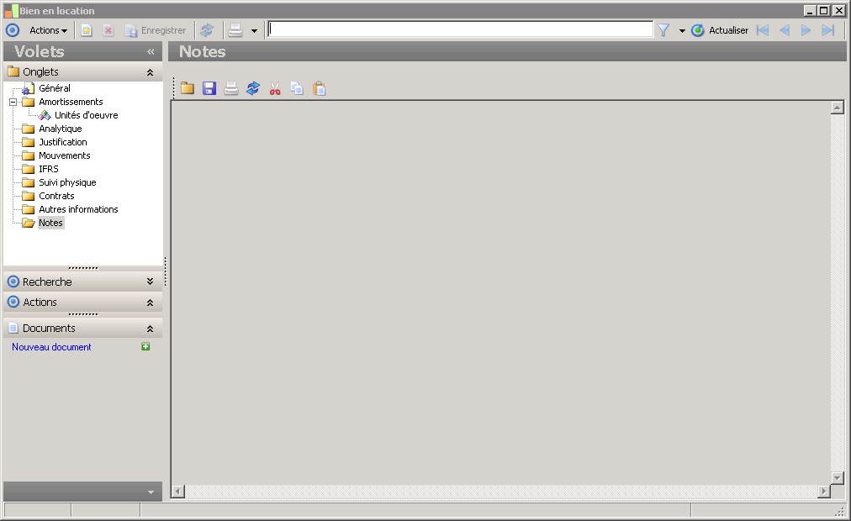Click the open folder icon in Notes toolbar
The height and width of the screenshot is (521, 851).
click(188, 88)
